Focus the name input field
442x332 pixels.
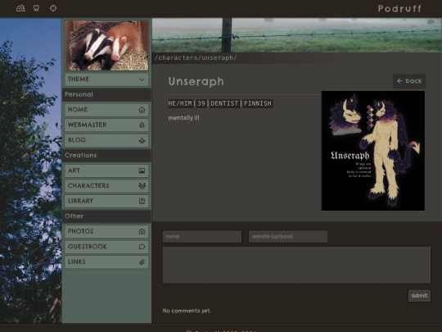[202, 237]
